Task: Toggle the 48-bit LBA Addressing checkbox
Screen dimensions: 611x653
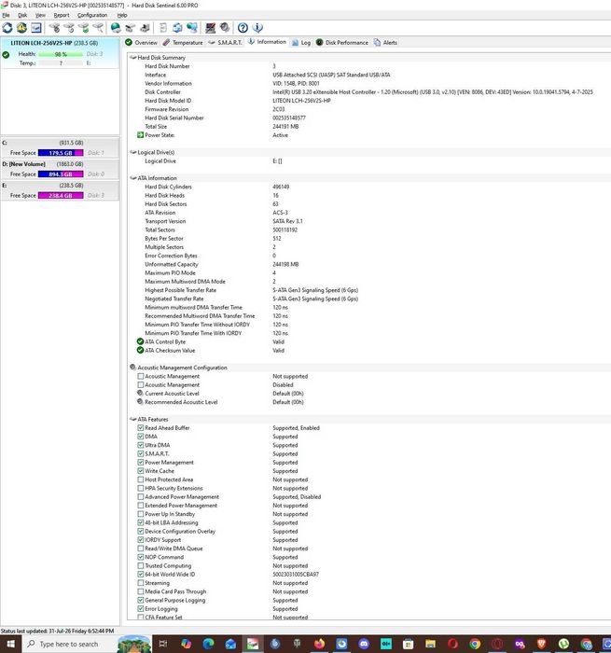Action: [x=140, y=522]
